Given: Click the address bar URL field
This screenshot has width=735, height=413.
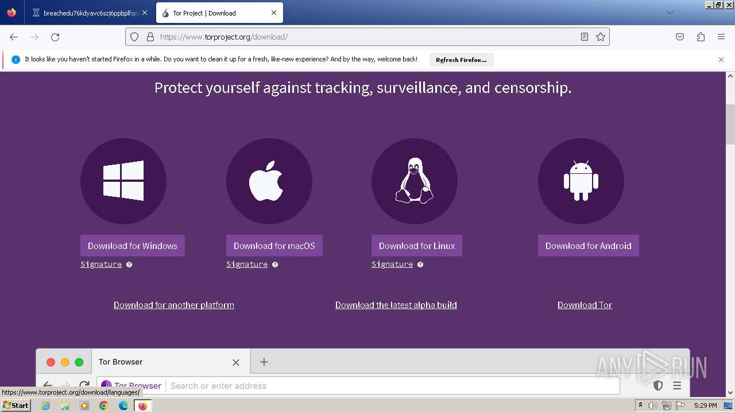Looking at the screenshot, I should coord(367,37).
